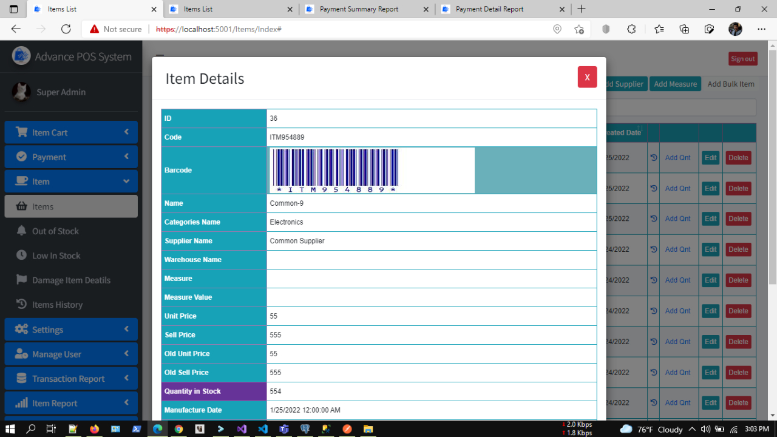Click the barcode image in Item Details
This screenshot has height=437, width=777.
[x=334, y=170]
